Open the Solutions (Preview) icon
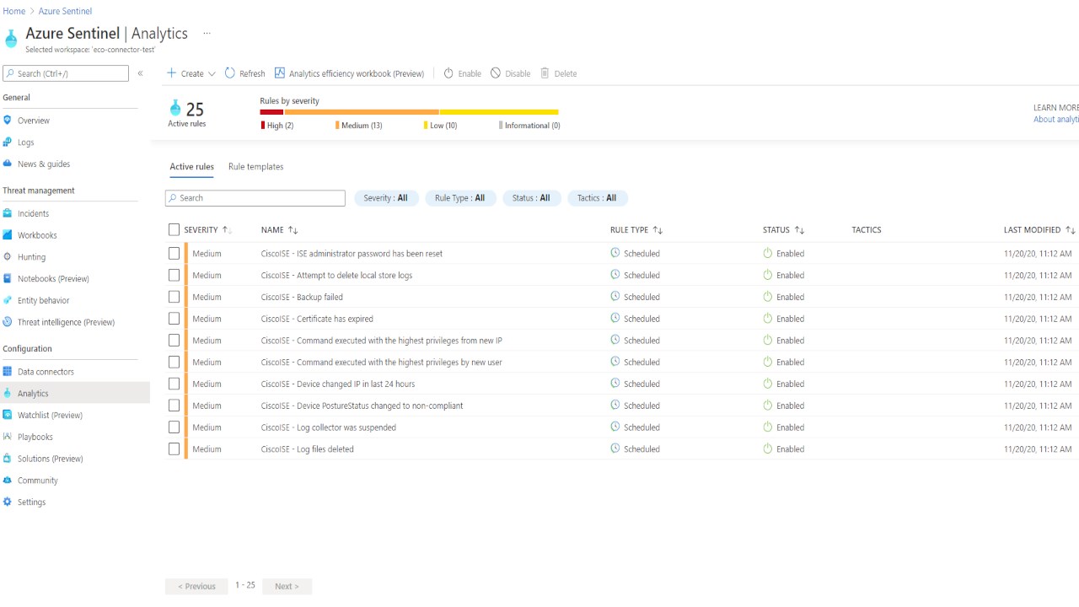The width and height of the screenshot is (1079, 607). pos(8,459)
